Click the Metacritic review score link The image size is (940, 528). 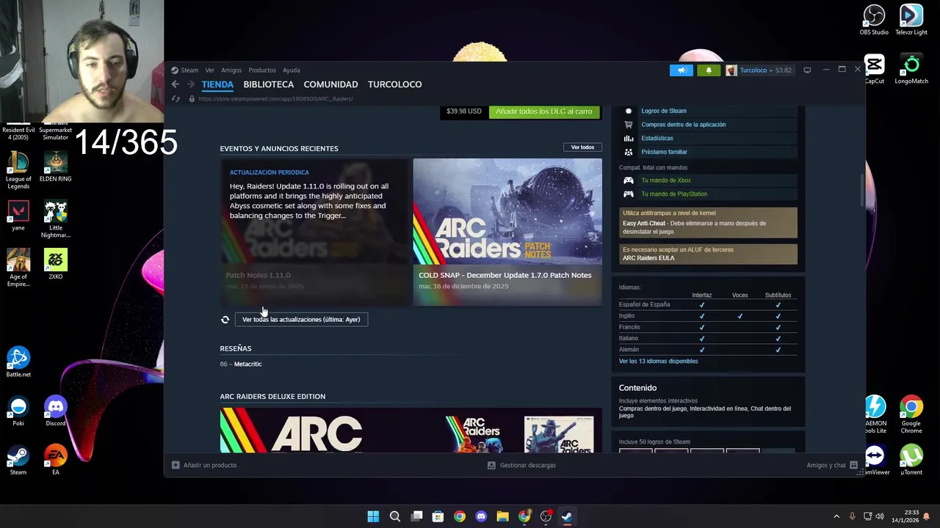247,364
